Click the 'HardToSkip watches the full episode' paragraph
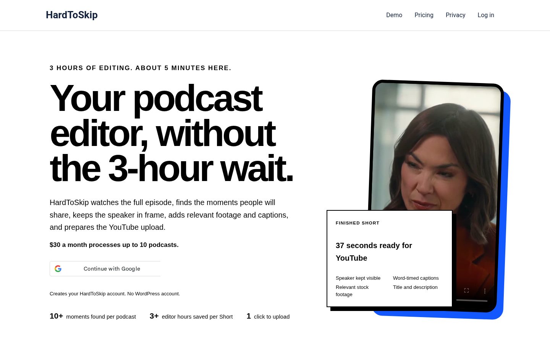The width and height of the screenshot is (550, 343). [169, 215]
